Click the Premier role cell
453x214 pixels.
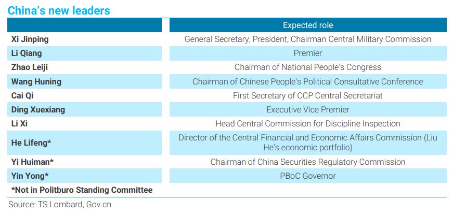click(308, 53)
